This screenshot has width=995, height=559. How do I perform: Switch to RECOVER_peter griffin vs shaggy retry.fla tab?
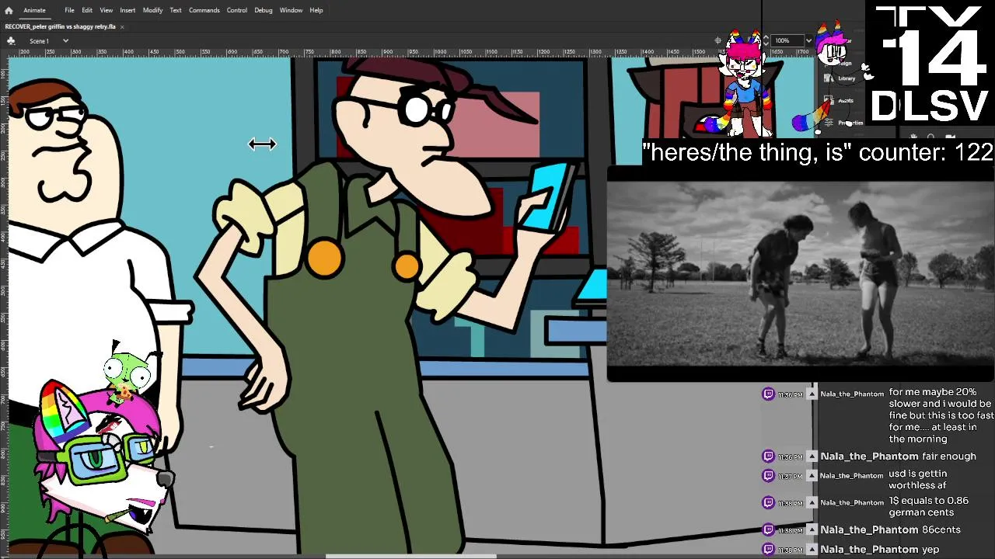pos(61,26)
